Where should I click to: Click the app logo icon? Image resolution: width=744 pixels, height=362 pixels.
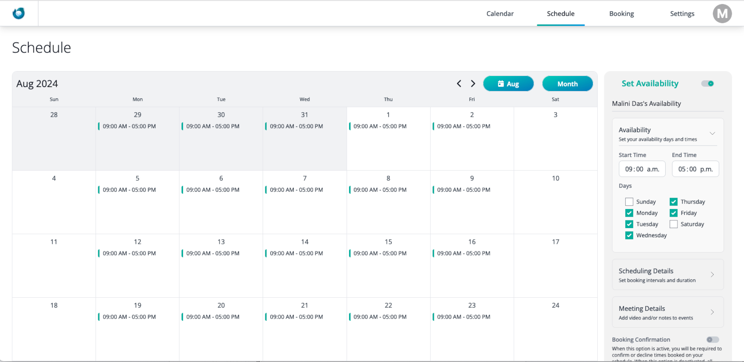click(19, 14)
